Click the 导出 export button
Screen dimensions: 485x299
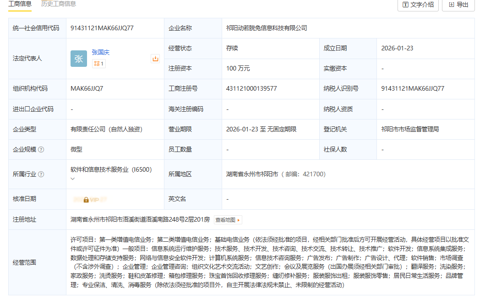coord(458,5)
